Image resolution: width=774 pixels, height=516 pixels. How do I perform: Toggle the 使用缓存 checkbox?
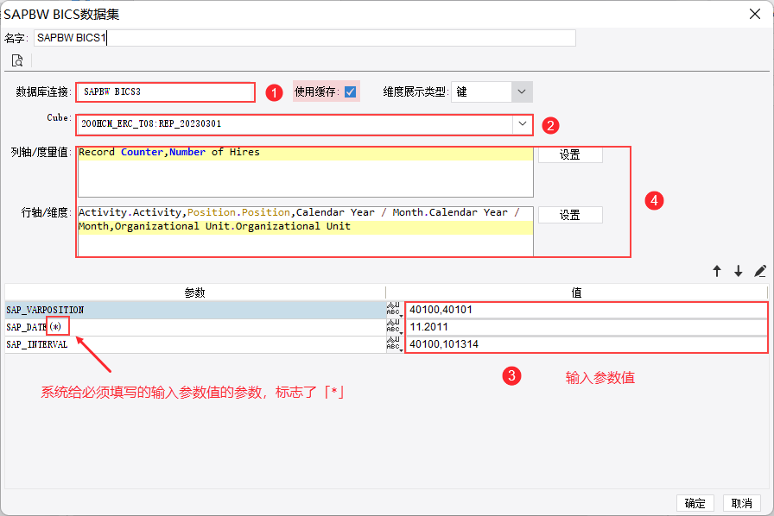pyautogui.click(x=350, y=91)
